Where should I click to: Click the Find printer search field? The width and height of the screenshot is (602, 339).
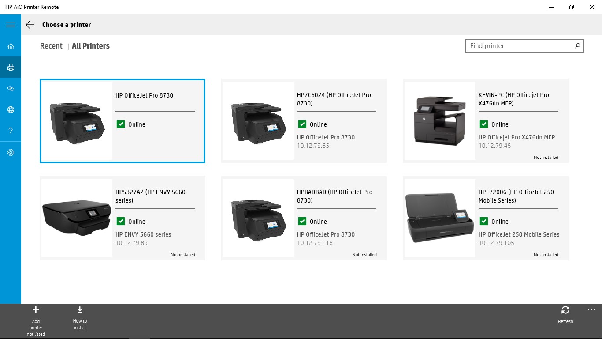click(524, 46)
